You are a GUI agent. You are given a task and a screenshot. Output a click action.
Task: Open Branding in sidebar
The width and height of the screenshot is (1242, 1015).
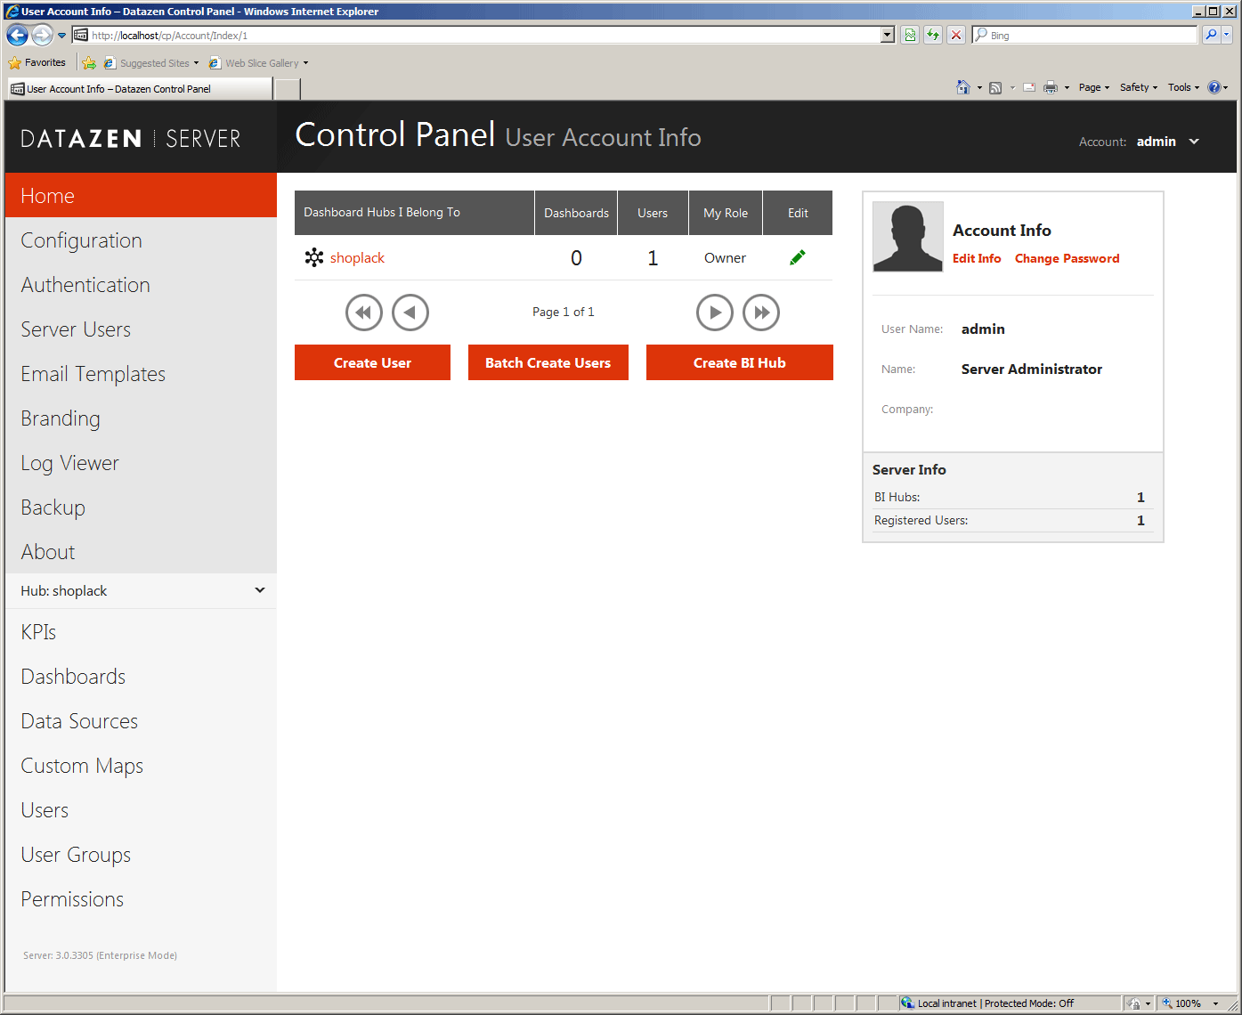click(x=141, y=418)
